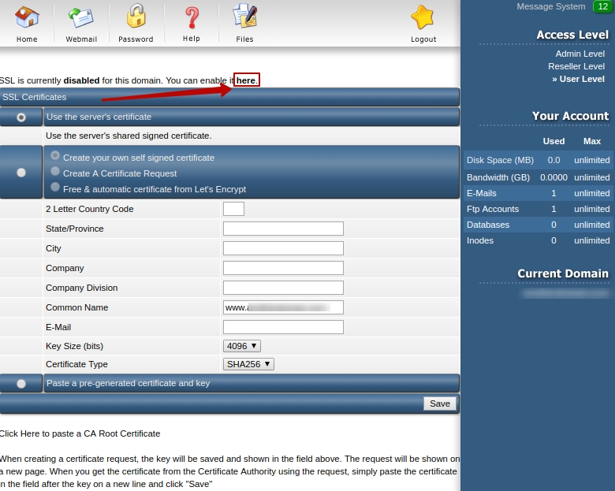Focus the E-Mail input field

283,327
